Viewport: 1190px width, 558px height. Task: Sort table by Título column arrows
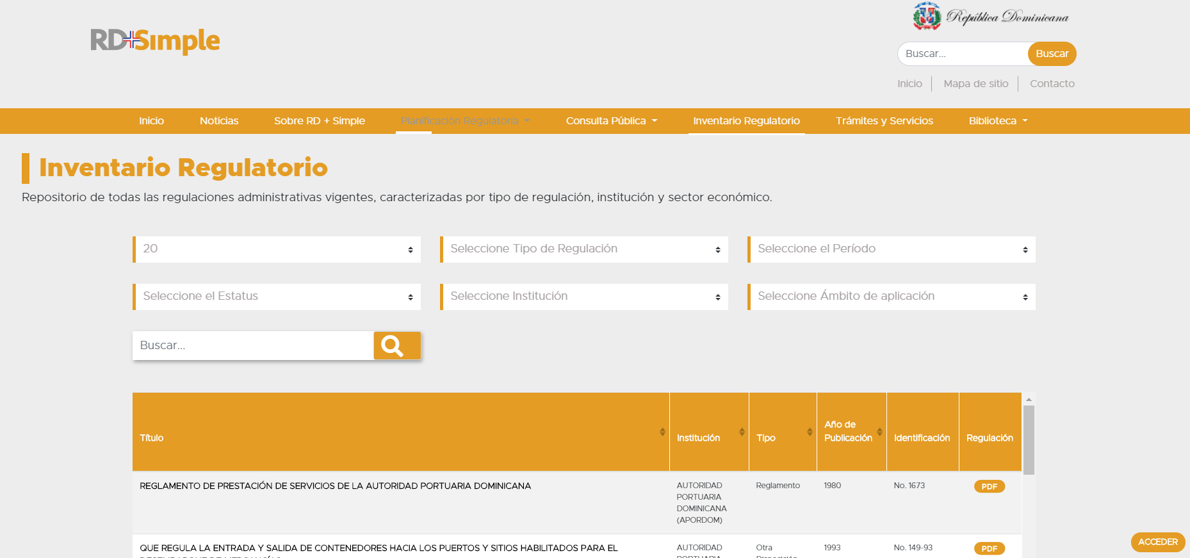coord(662,432)
